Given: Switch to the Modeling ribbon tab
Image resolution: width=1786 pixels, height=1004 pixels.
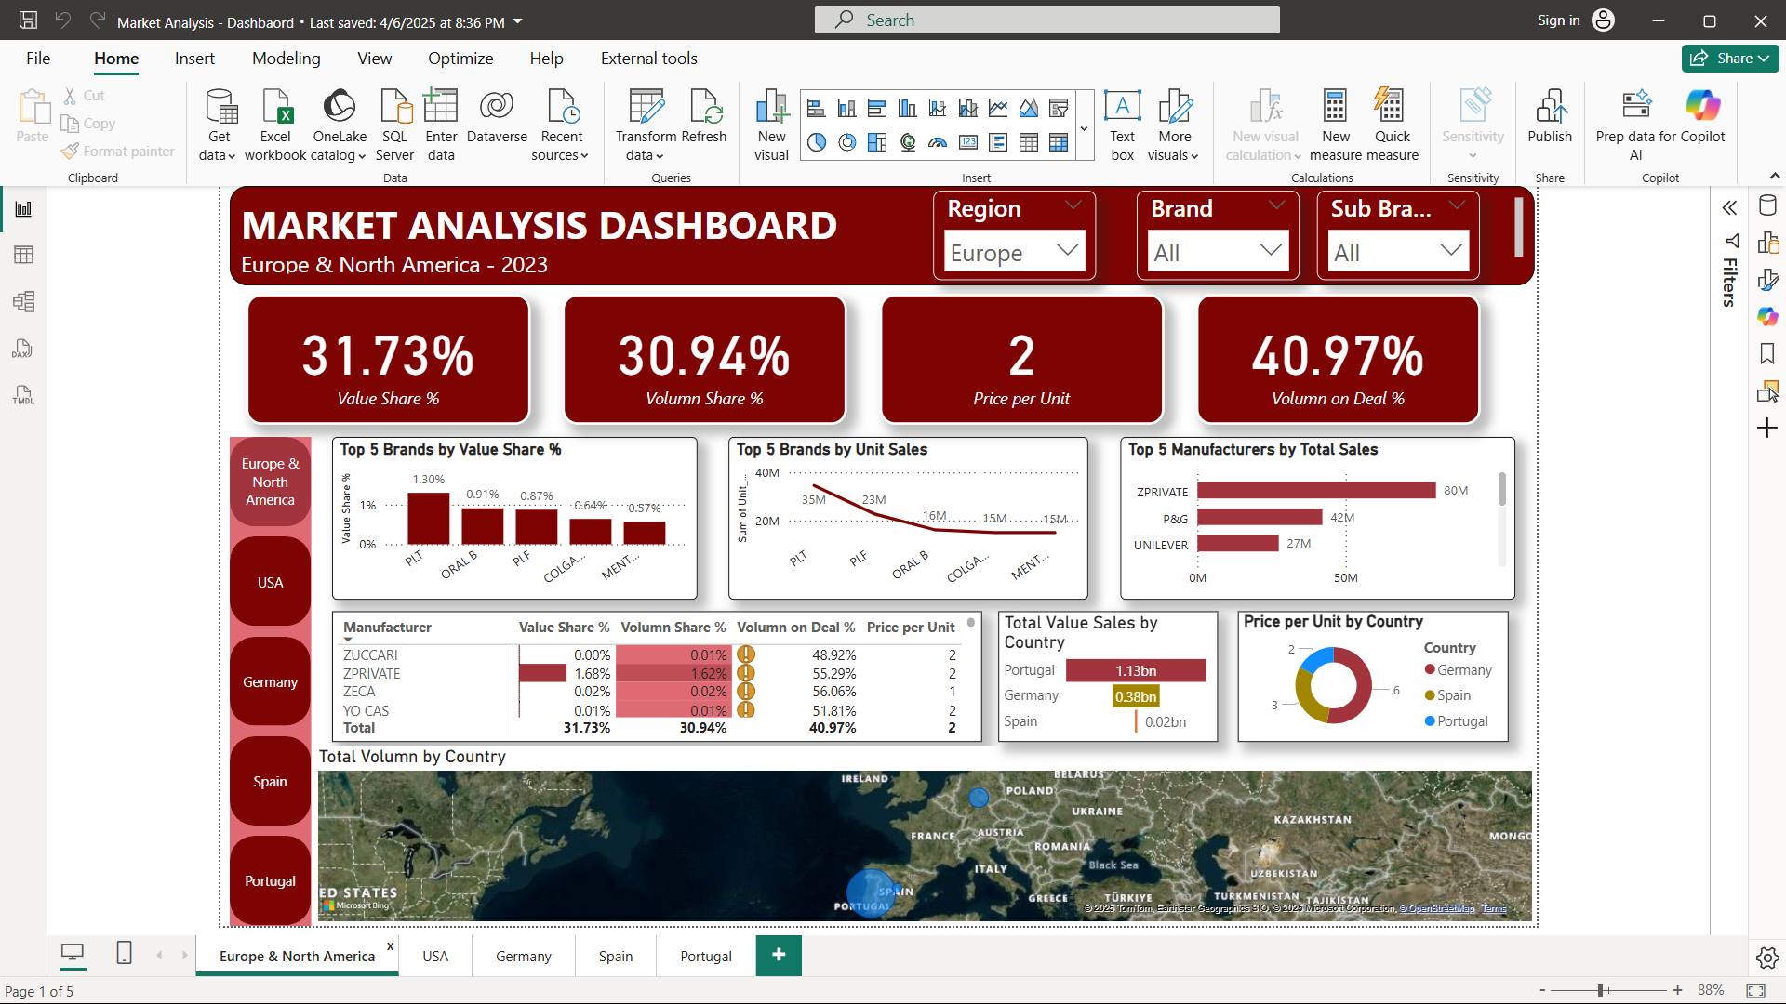Looking at the screenshot, I should coord(286,59).
